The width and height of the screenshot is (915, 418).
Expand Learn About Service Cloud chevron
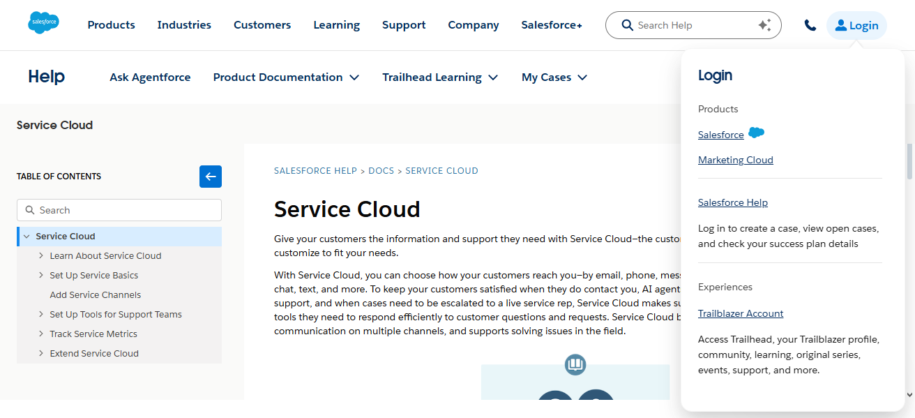(41, 256)
